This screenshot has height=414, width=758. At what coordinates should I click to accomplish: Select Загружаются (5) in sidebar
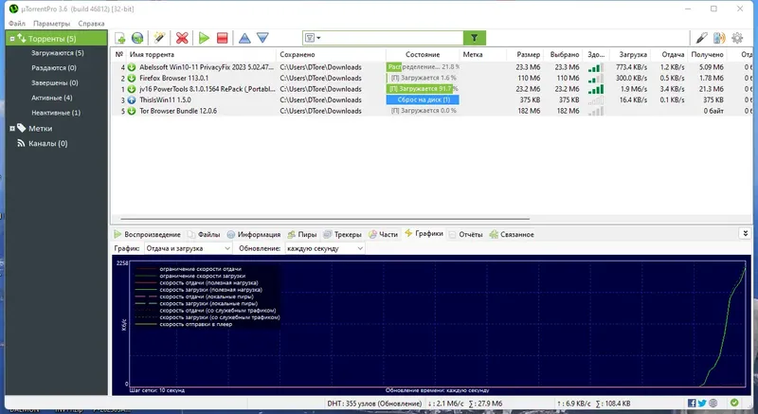(58, 53)
